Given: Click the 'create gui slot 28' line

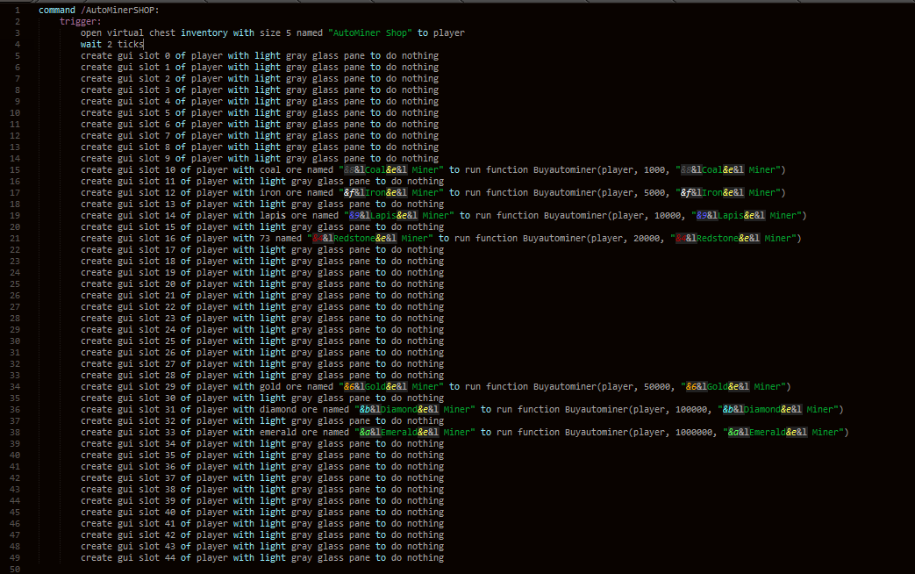Looking at the screenshot, I should coord(262,375).
